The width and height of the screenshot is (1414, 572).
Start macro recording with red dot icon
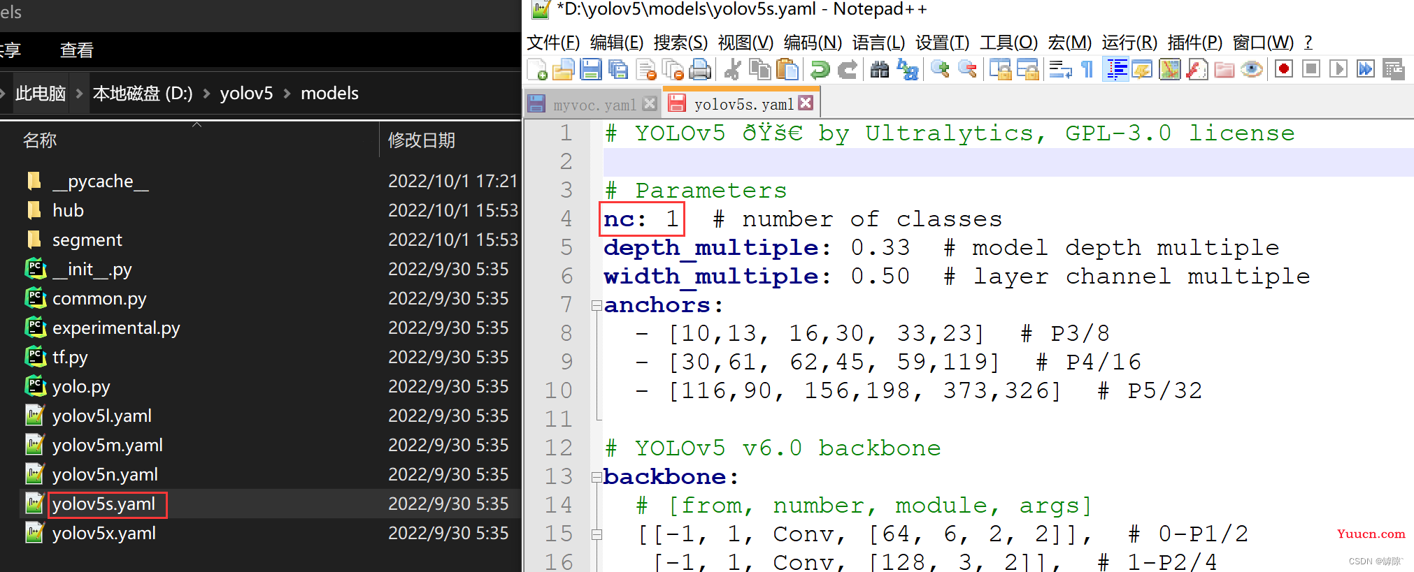(x=1284, y=69)
